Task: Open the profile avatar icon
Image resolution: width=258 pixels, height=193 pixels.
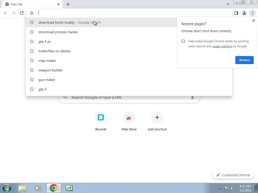Action: [x=244, y=13]
